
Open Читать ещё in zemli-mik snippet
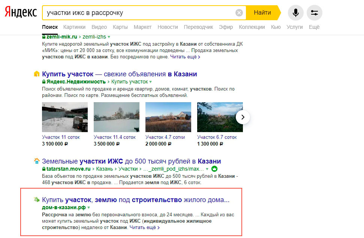(185, 57)
